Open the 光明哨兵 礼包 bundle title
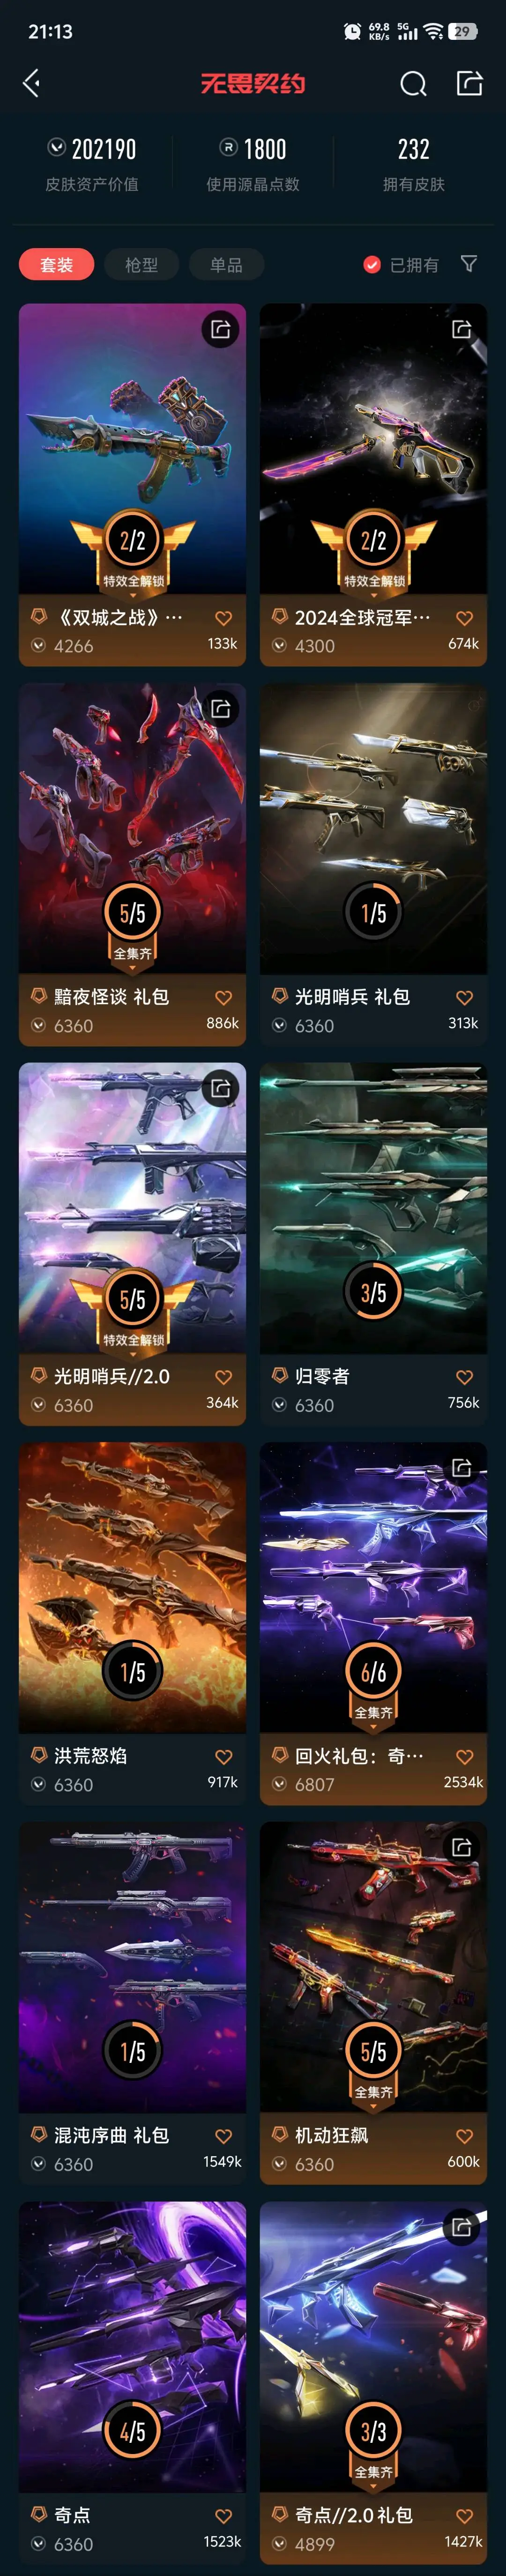Screen dimensions: 506x2576 pyautogui.click(x=352, y=997)
